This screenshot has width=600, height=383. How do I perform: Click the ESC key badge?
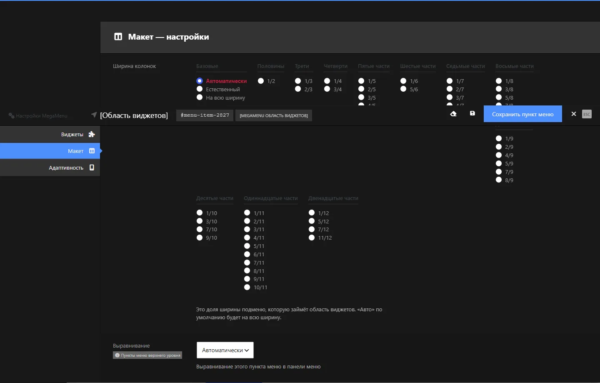[x=587, y=114]
